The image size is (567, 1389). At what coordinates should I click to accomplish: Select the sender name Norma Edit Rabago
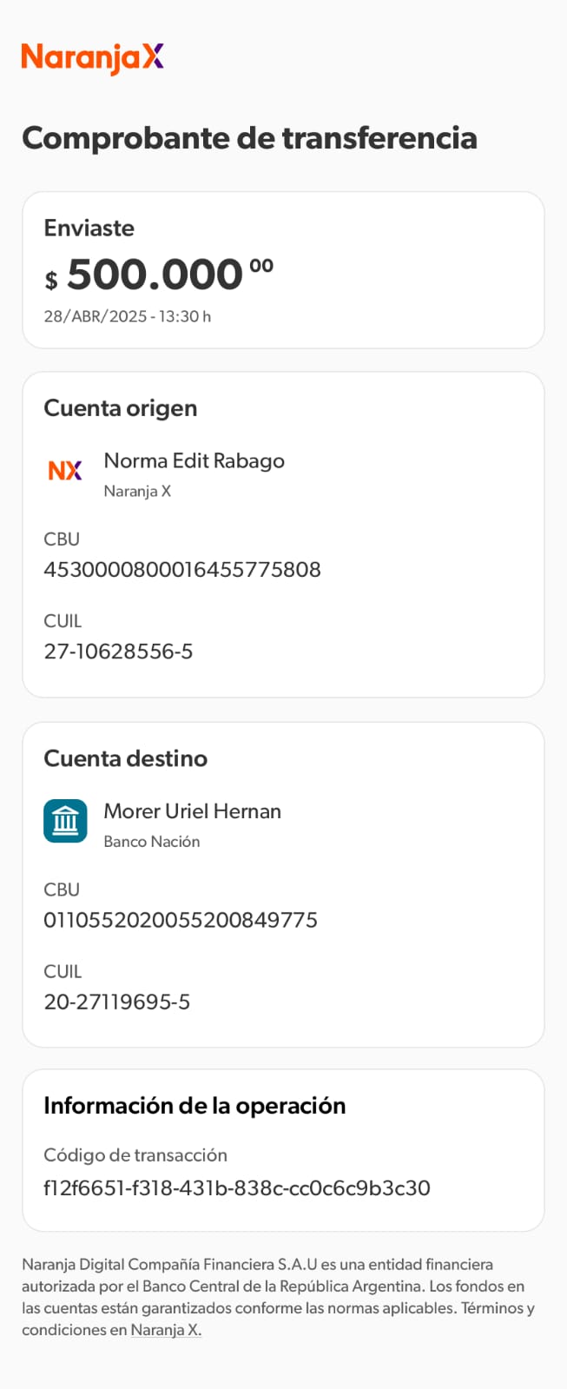click(x=194, y=460)
